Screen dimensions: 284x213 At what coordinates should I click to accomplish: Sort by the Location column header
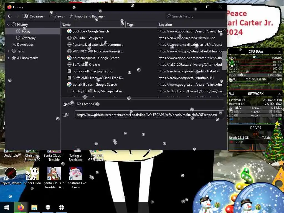tap(192, 25)
